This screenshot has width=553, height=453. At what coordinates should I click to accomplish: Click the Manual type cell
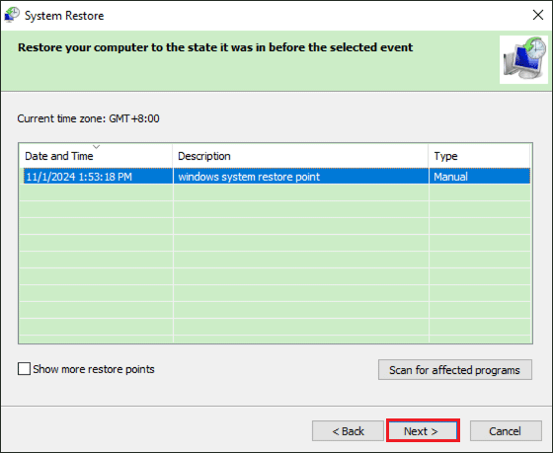coord(450,177)
